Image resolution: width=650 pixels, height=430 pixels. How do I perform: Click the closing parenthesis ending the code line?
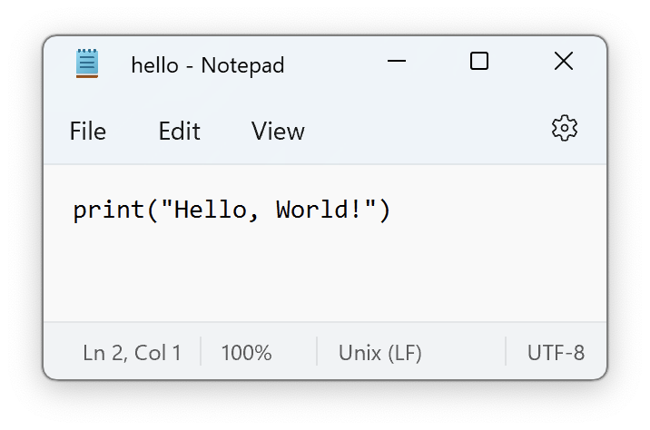pos(385,210)
